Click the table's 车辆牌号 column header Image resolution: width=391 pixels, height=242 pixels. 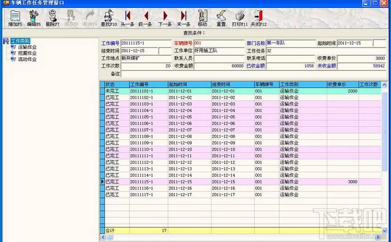click(x=266, y=84)
